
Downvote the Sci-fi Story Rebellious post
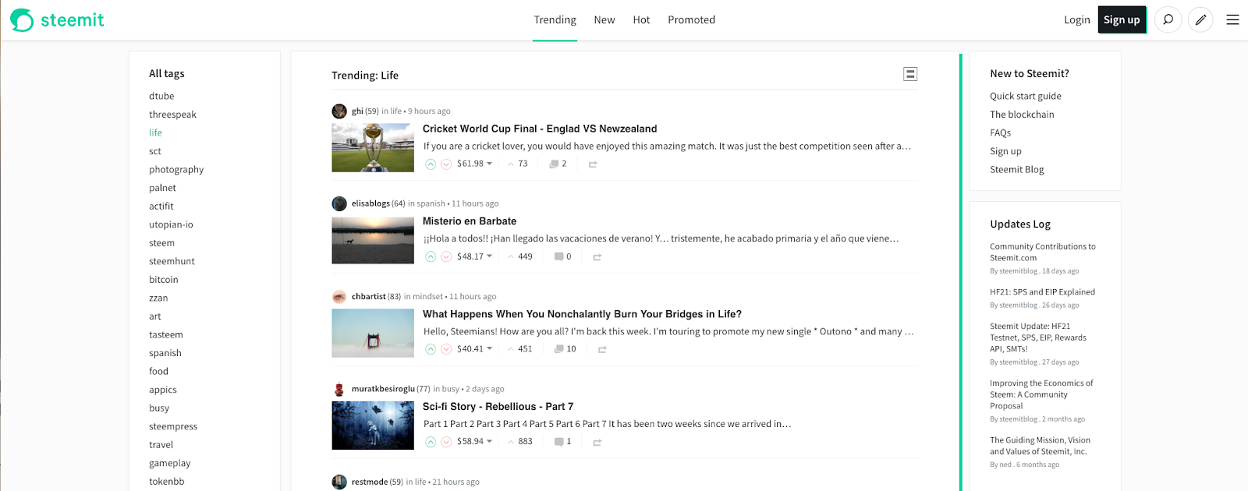point(446,442)
